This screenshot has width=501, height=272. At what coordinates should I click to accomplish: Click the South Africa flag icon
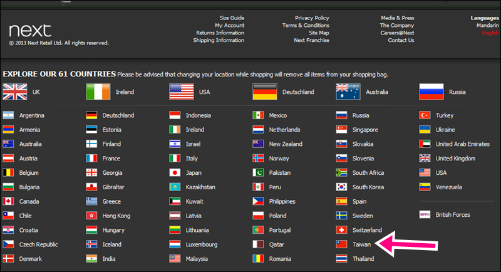pos(341,172)
